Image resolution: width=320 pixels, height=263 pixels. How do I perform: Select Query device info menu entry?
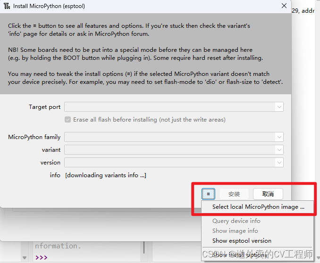[258, 221]
